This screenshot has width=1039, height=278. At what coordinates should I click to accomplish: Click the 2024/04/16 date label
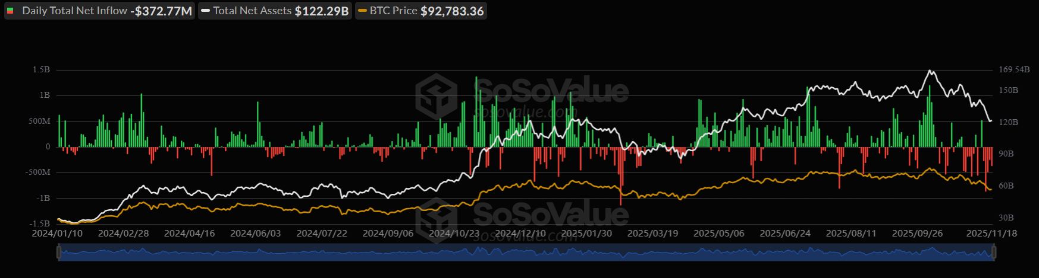point(189,234)
